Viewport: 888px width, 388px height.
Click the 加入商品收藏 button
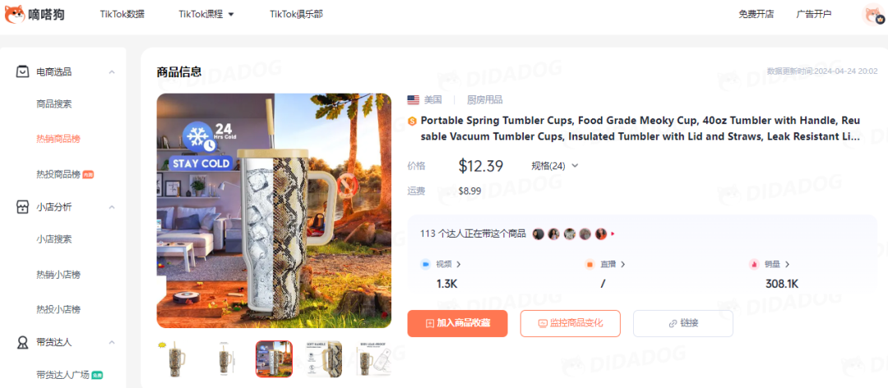pyautogui.click(x=458, y=323)
